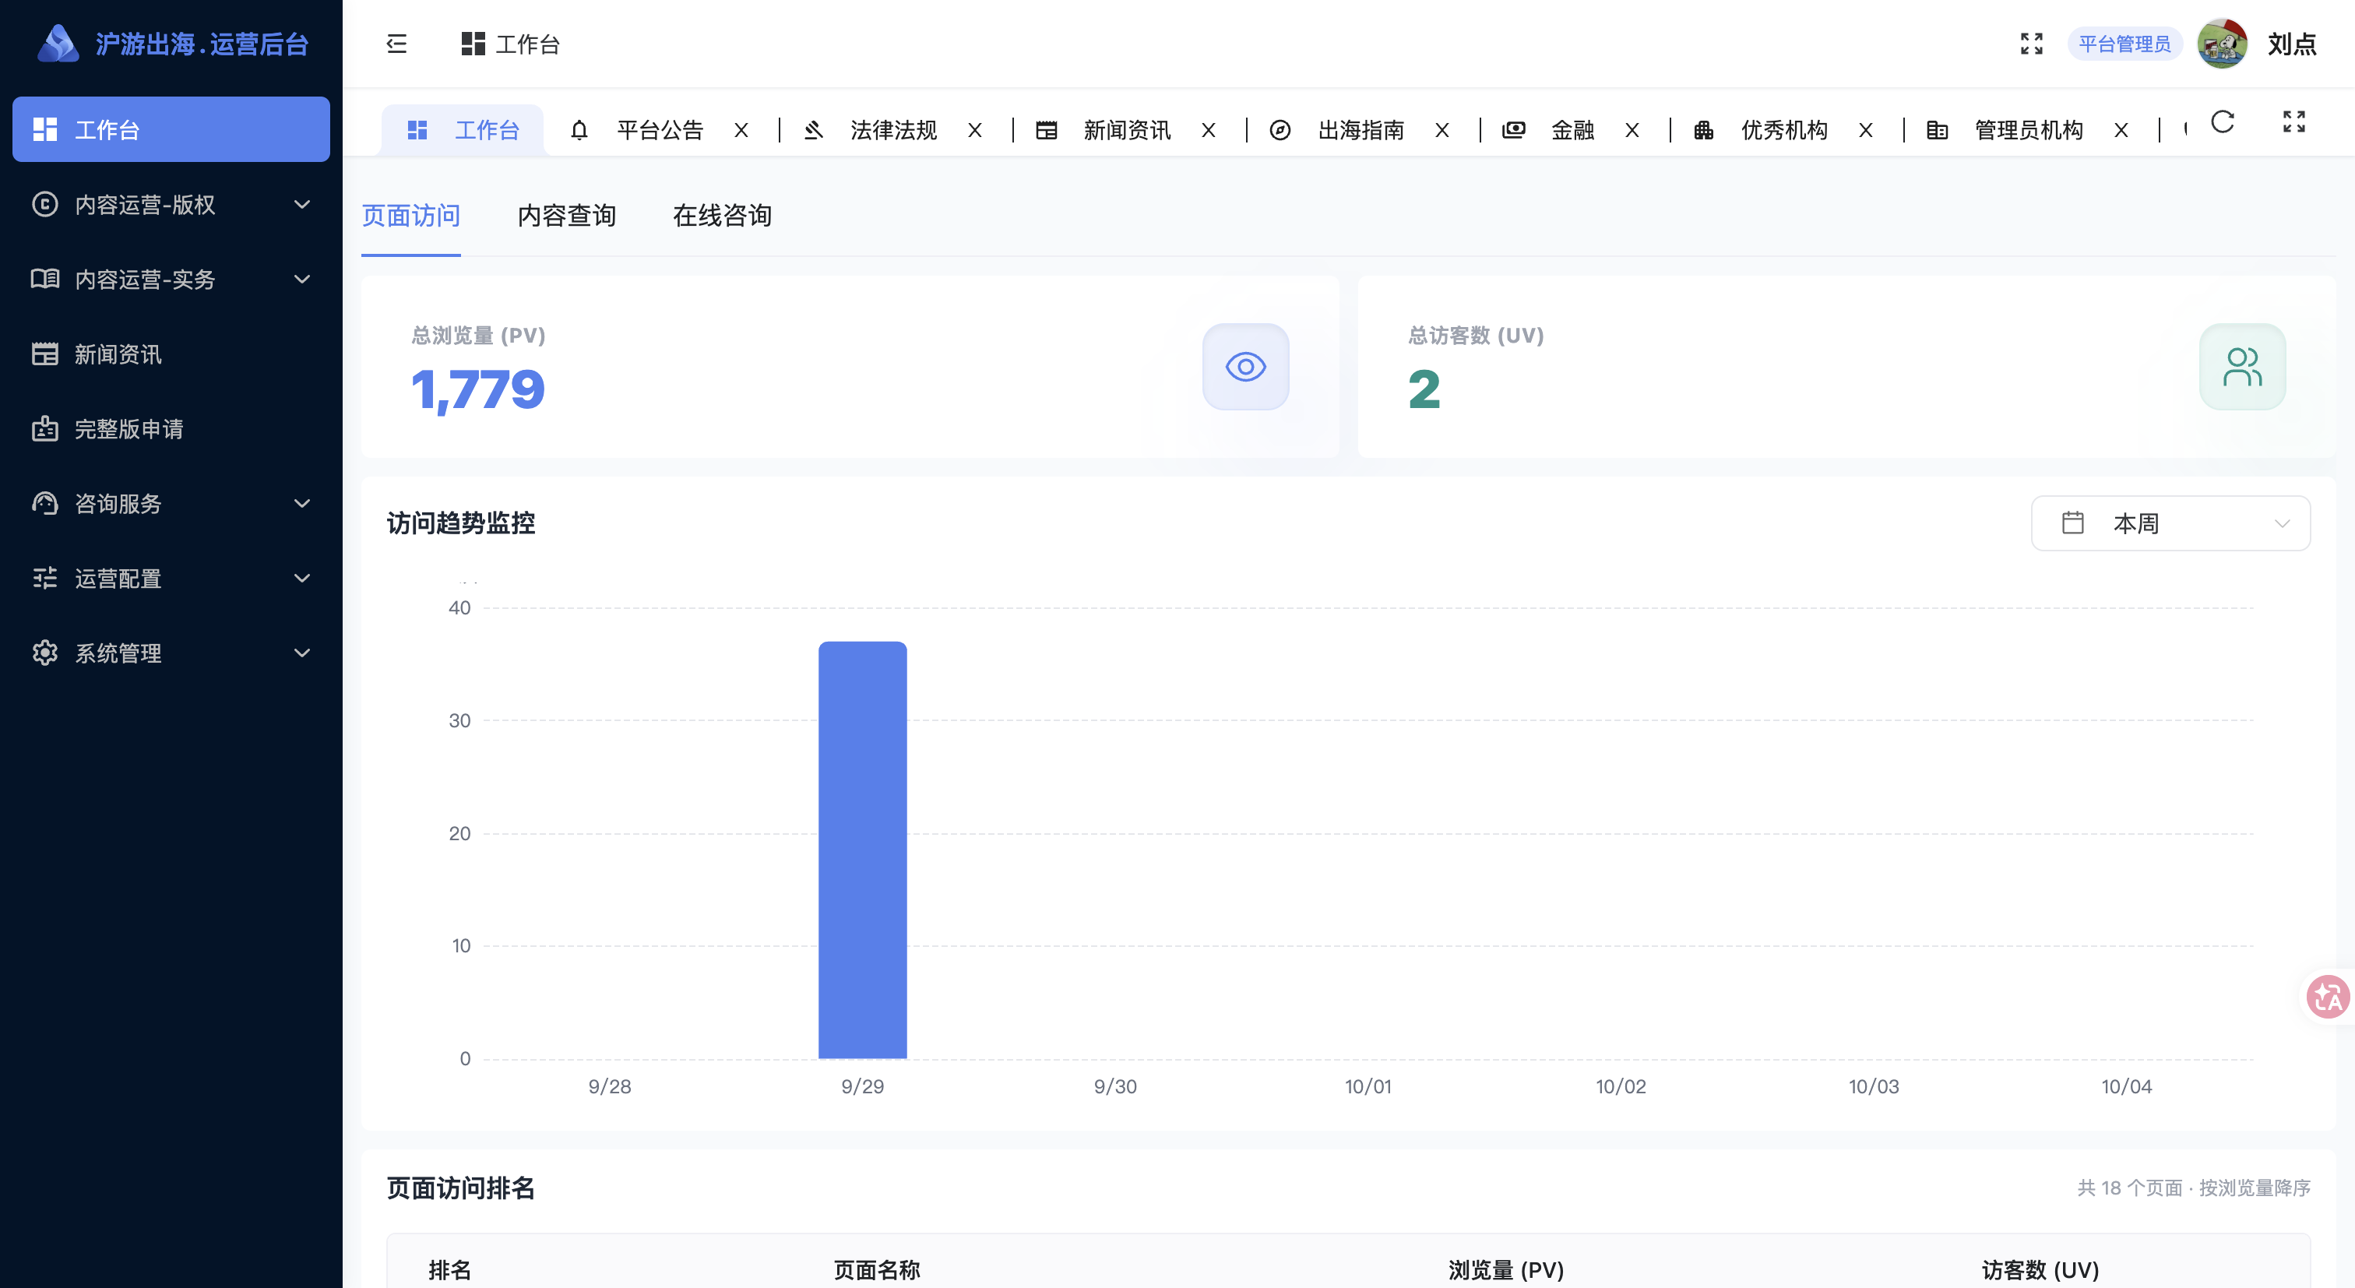Open the 法律法规 page tab
Viewport: 2355px width, 1288px height.
(893, 131)
